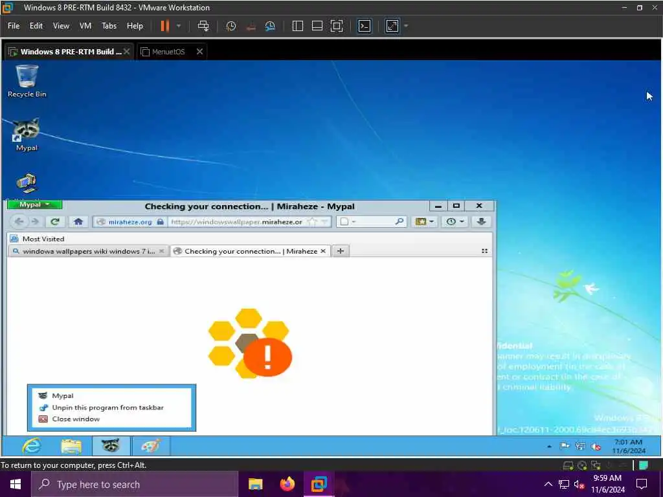Viewport: 663px width, 497px height.
Task: Go forward in Mypal browser
Action: tap(35, 221)
